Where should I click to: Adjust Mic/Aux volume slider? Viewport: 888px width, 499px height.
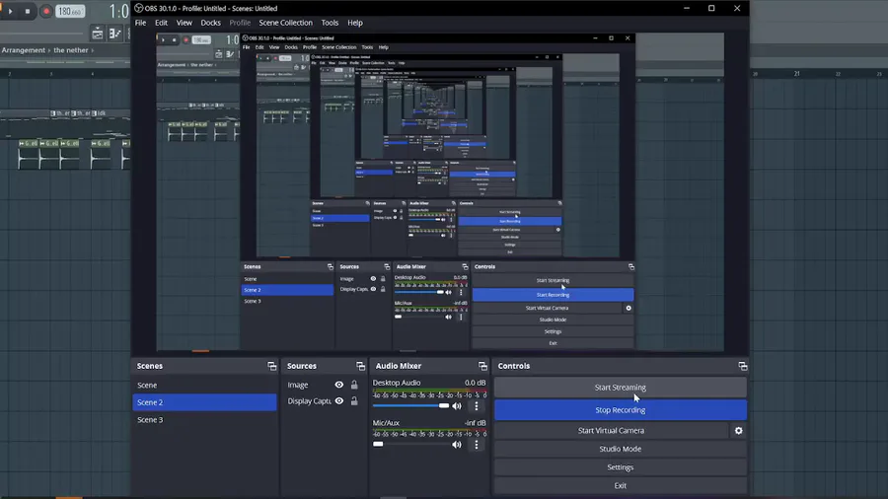point(410,445)
